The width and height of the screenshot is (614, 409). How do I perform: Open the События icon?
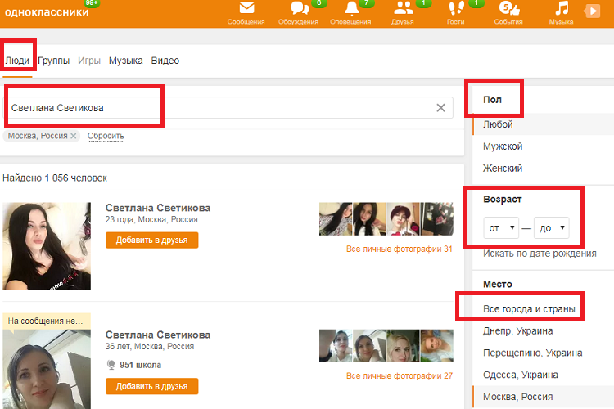[x=508, y=9]
